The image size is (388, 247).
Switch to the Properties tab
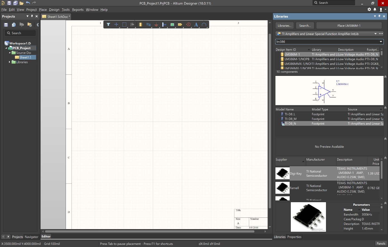pyautogui.click(x=294, y=237)
